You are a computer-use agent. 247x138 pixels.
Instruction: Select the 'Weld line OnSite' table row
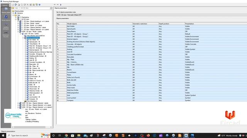click(152, 90)
